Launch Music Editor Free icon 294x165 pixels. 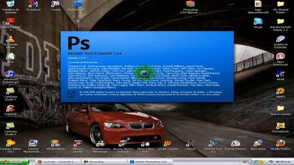point(146,143)
